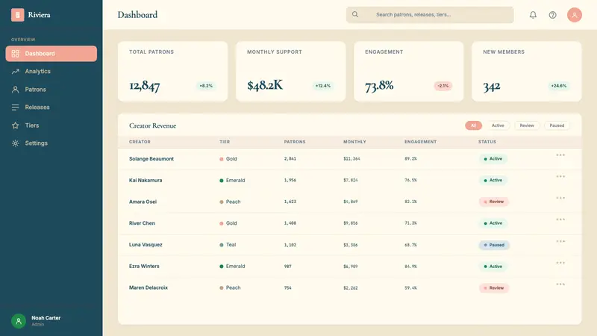Open Settings page
The height and width of the screenshot is (336, 597).
pyautogui.click(x=51, y=143)
